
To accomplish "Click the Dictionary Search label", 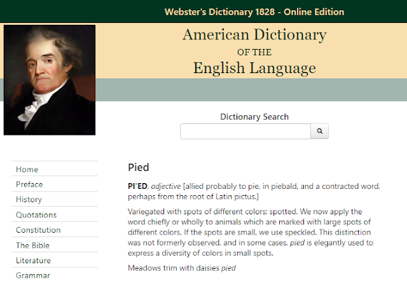I will (254, 117).
